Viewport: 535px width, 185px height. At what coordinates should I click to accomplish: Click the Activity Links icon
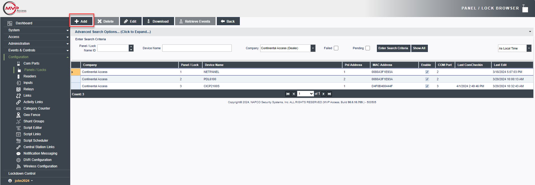click(18, 102)
